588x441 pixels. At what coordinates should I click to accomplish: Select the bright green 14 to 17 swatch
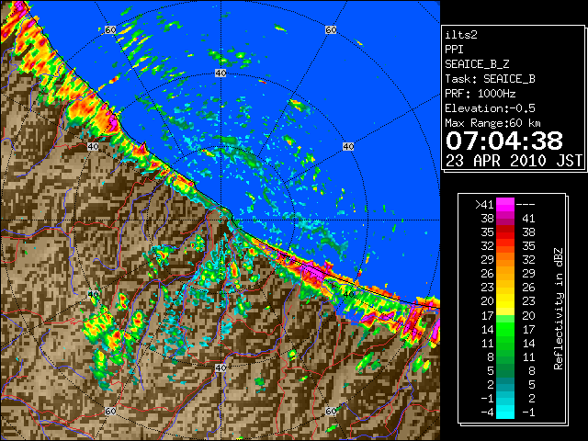[x=505, y=329]
